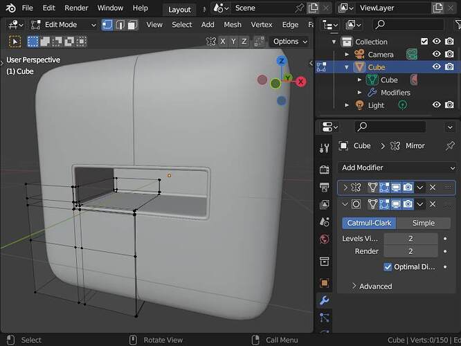The height and width of the screenshot is (346, 461).
Task: Set selection mode to subtract
Action: (x=57, y=42)
